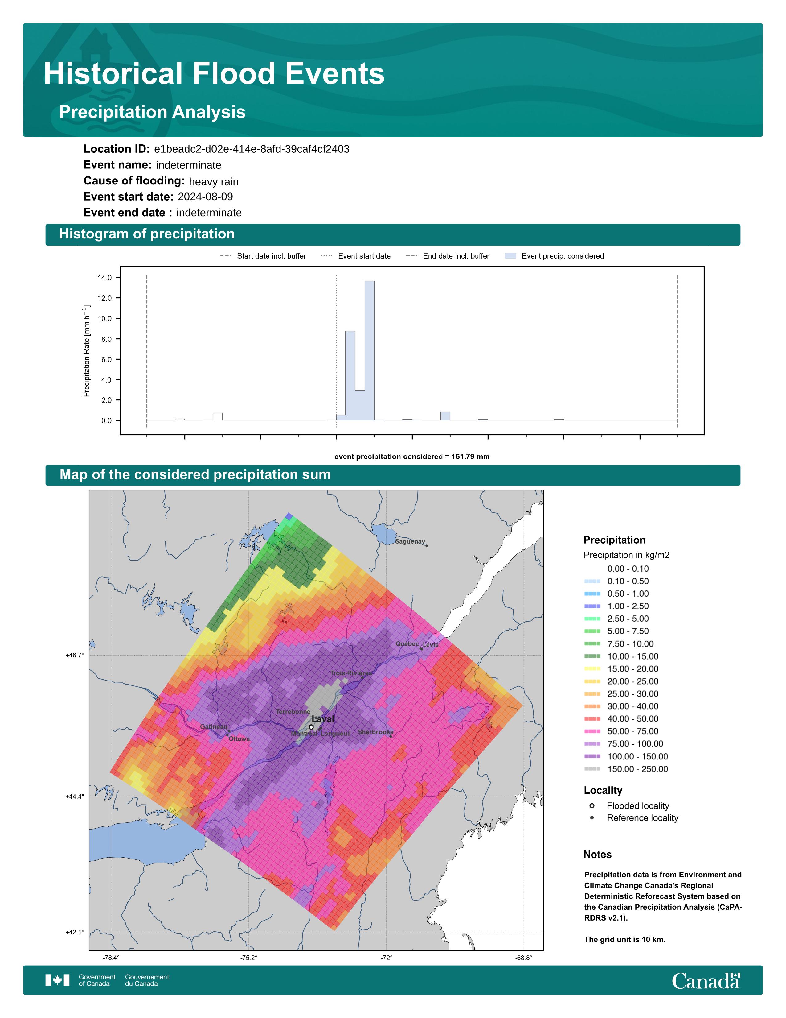
Task: Click the Precipitation Rate y-axis label
Action: [x=86, y=351]
